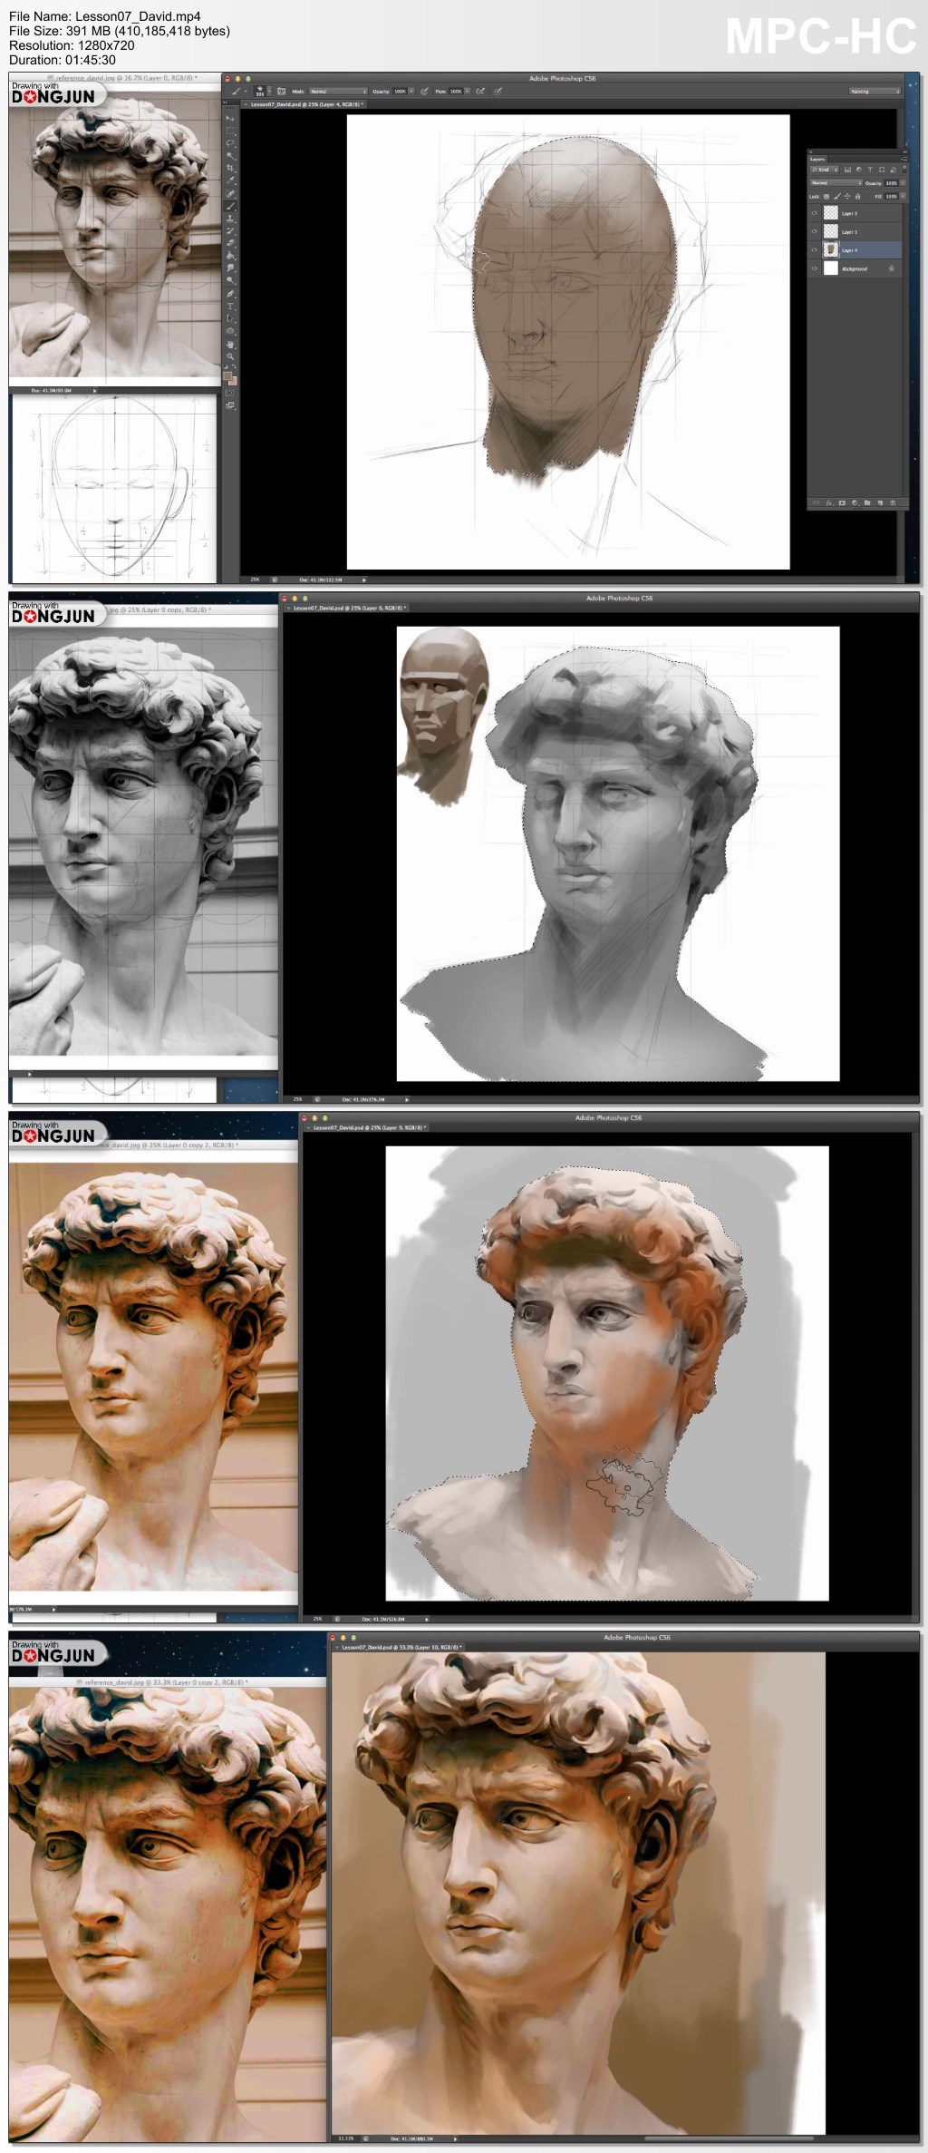Select the Layer 4 thumbnail

831,249
